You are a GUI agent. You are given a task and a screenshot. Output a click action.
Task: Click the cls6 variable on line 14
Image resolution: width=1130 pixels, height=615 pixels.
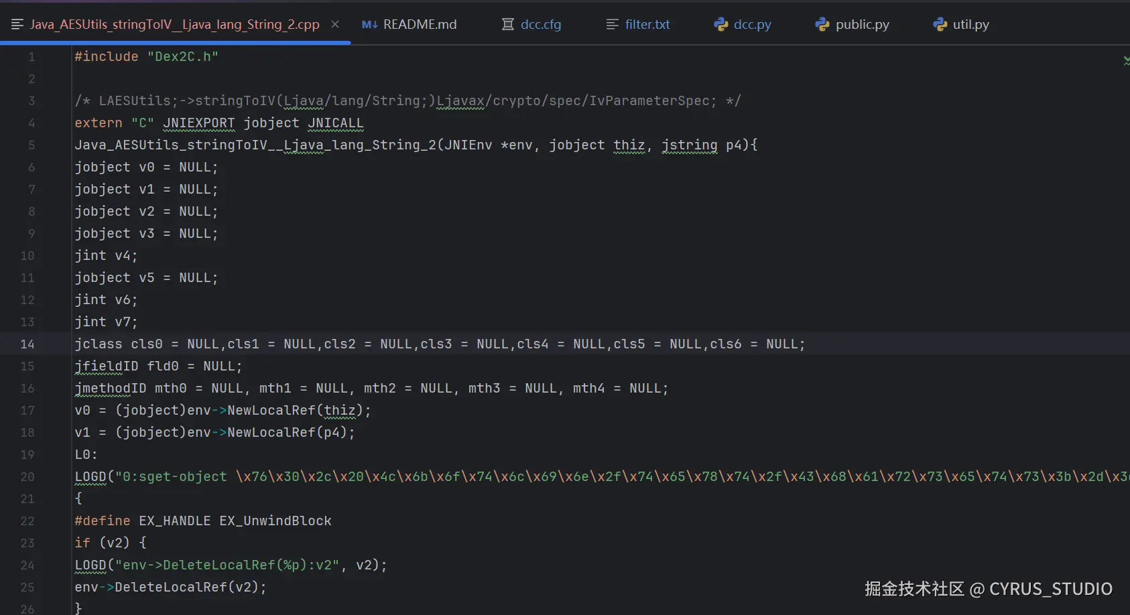click(x=726, y=344)
